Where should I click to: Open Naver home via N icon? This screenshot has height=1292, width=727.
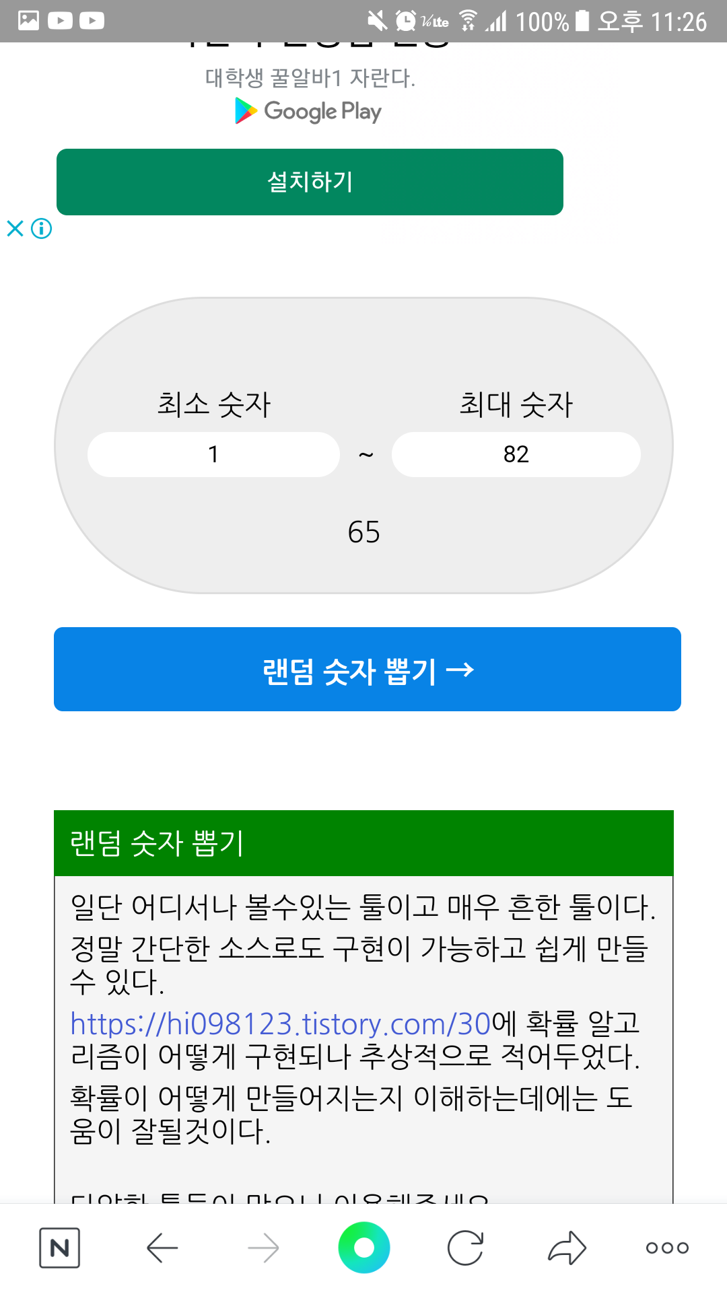pos(59,1248)
